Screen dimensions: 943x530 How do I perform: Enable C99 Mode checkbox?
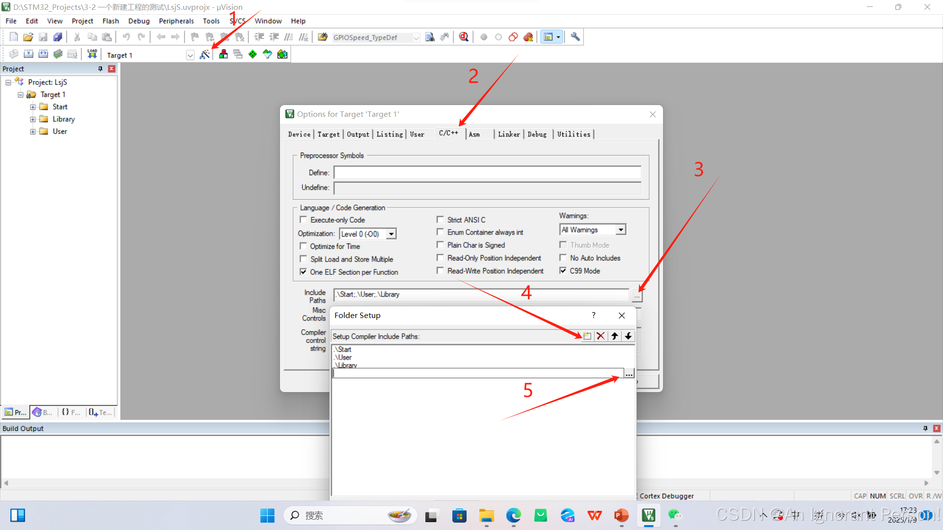(563, 270)
